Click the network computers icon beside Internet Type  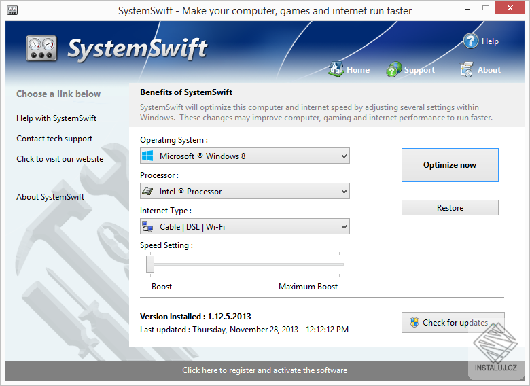[147, 227]
